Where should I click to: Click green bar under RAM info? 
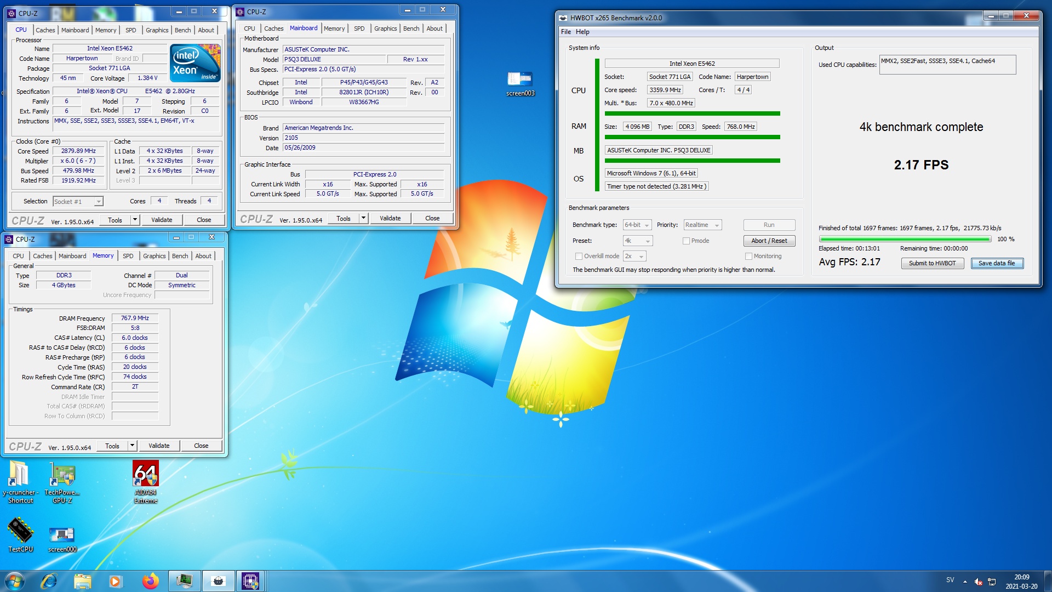(692, 137)
